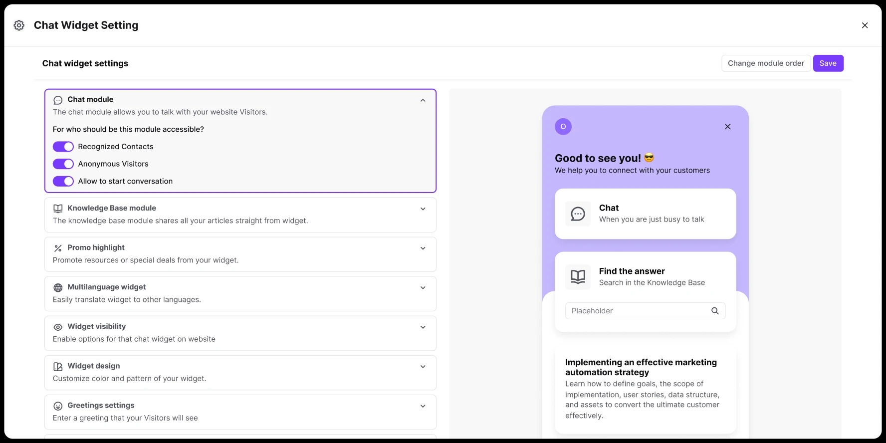Click the chat bubble icon in Chat card

point(578,214)
